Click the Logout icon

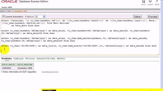150,1
